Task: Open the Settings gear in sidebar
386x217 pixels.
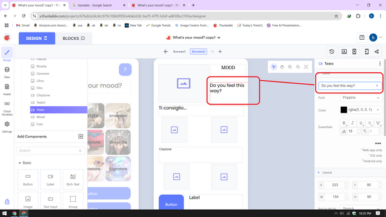Action: pyautogui.click(x=7, y=124)
